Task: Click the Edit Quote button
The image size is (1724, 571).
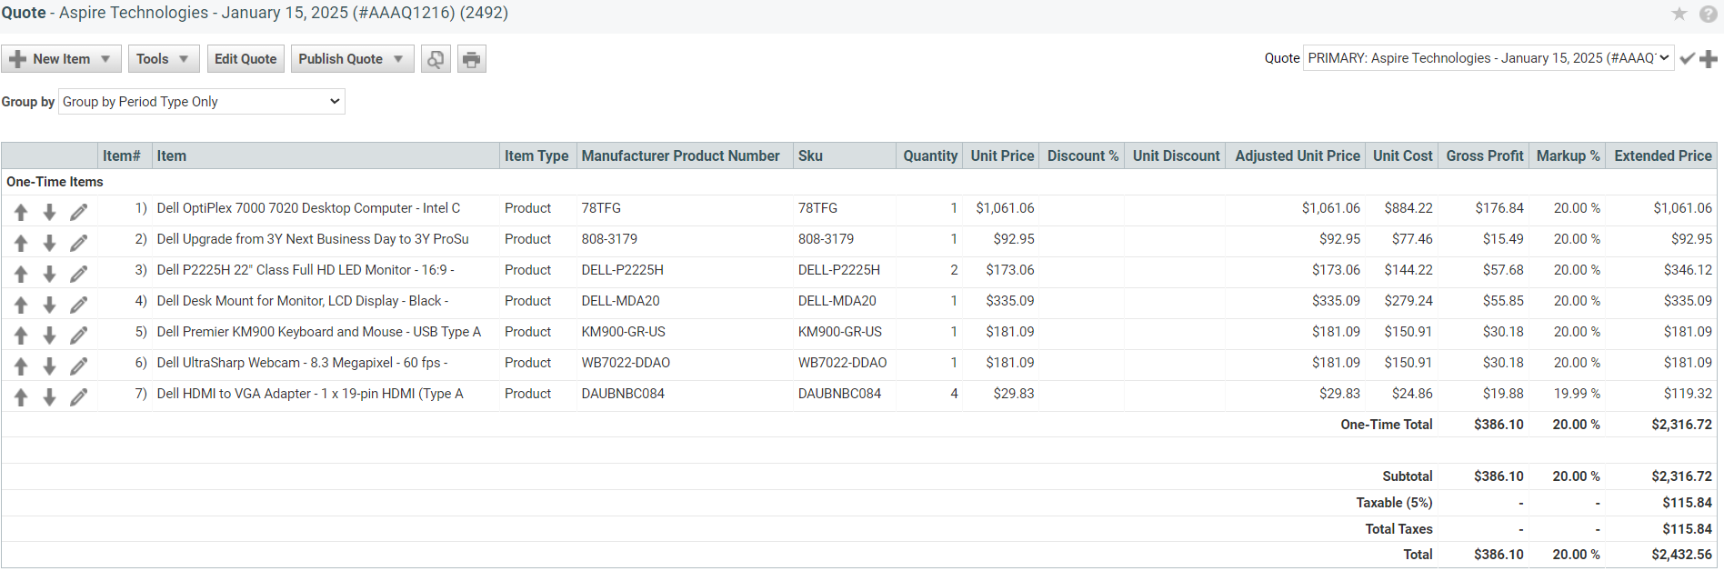Action: (246, 59)
